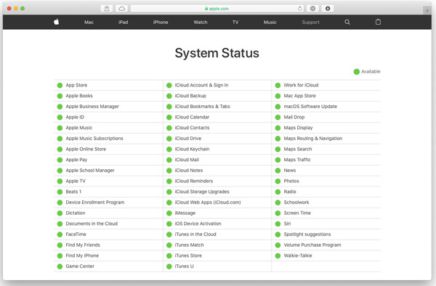Screen dimensions: 436x286
Task: Select the iWork for iCloud text
Action: [x=301, y=85]
